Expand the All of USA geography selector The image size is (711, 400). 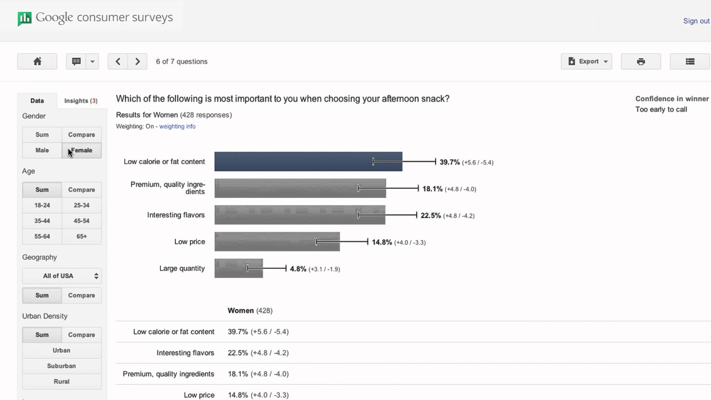pos(61,276)
